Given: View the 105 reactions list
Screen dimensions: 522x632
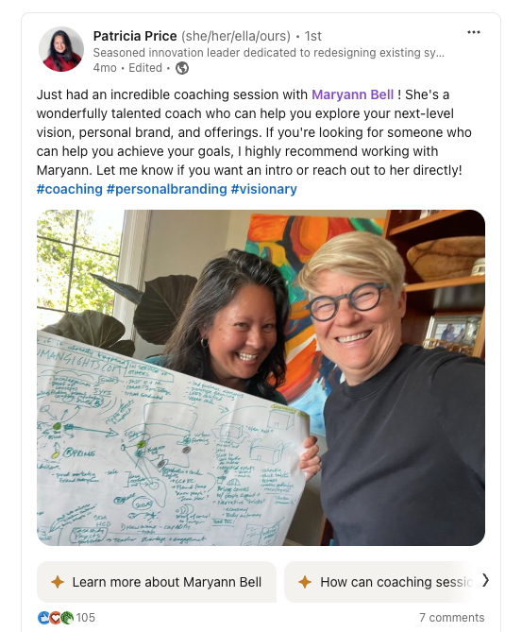Looking at the screenshot, I should (85, 618).
